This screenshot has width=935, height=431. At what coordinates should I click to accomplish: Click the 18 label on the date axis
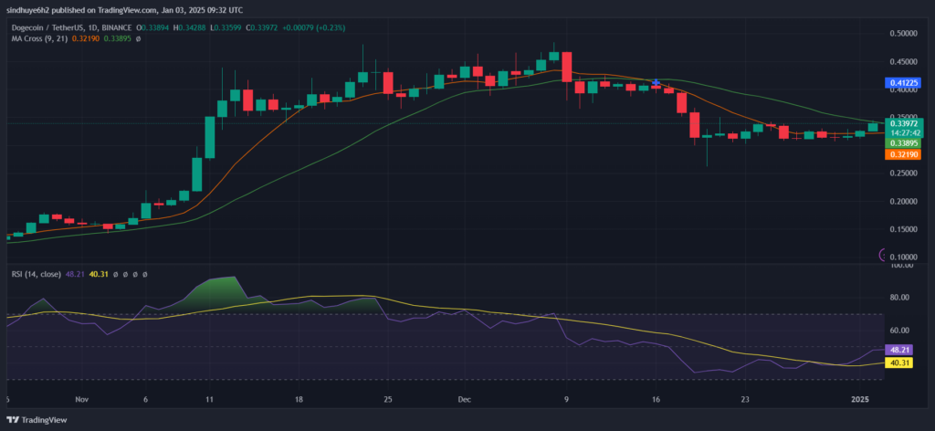(299, 398)
